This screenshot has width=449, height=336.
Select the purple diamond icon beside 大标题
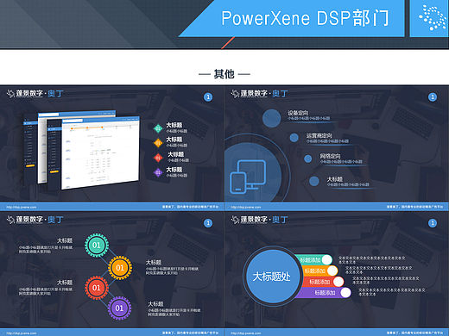[x=158, y=172]
